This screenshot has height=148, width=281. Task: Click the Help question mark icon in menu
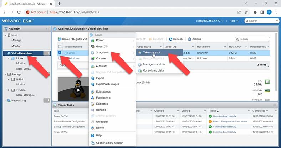tap(93, 136)
